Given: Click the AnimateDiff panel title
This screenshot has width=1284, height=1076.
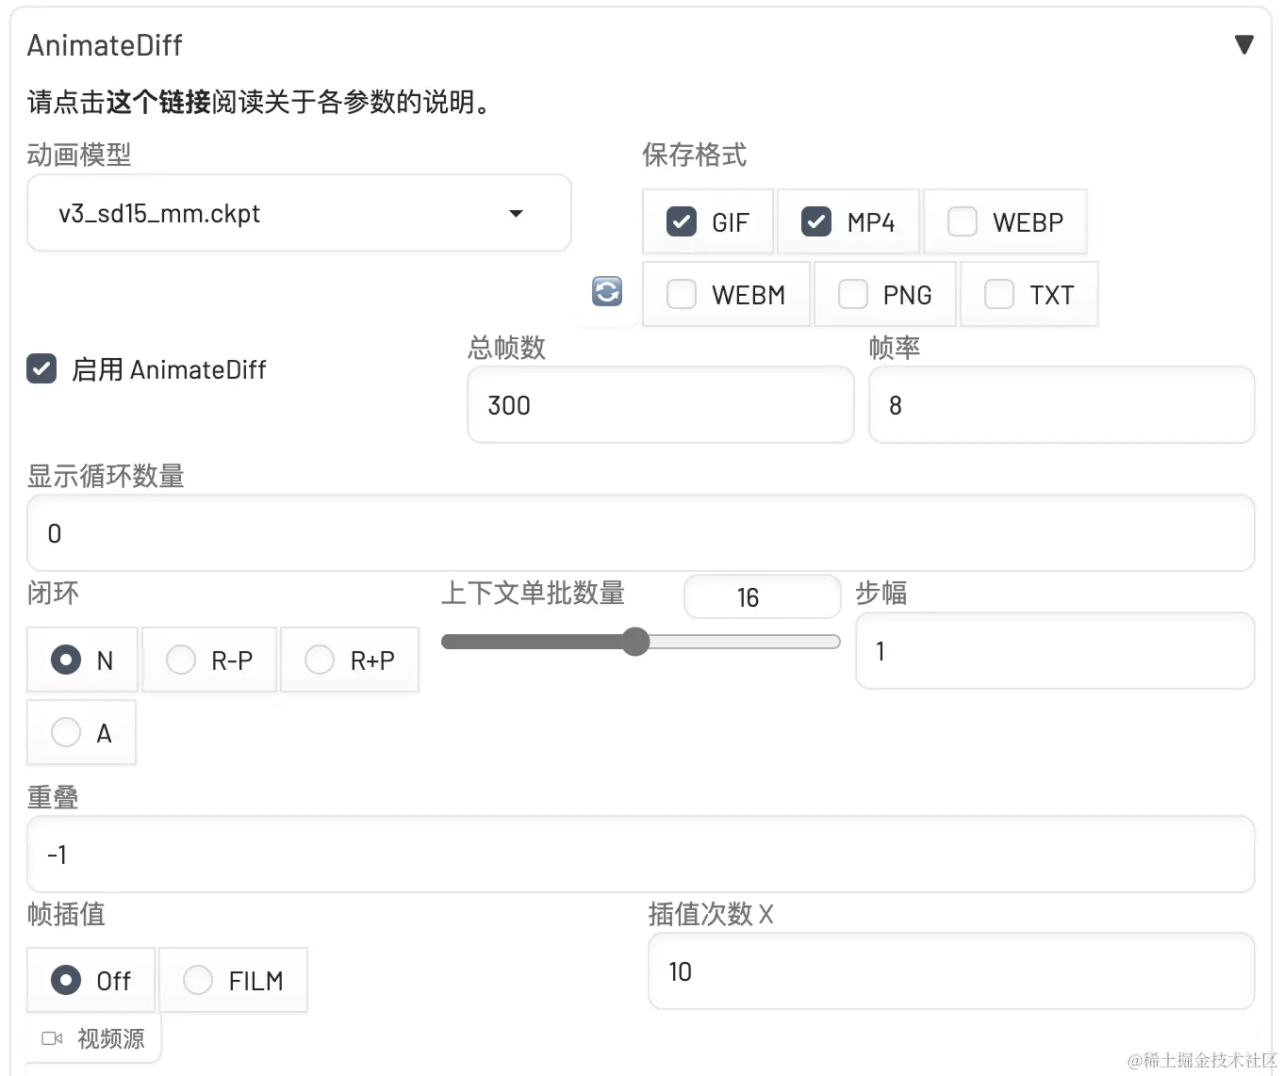Looking at the screenshot, I should (x=105, y=45).
